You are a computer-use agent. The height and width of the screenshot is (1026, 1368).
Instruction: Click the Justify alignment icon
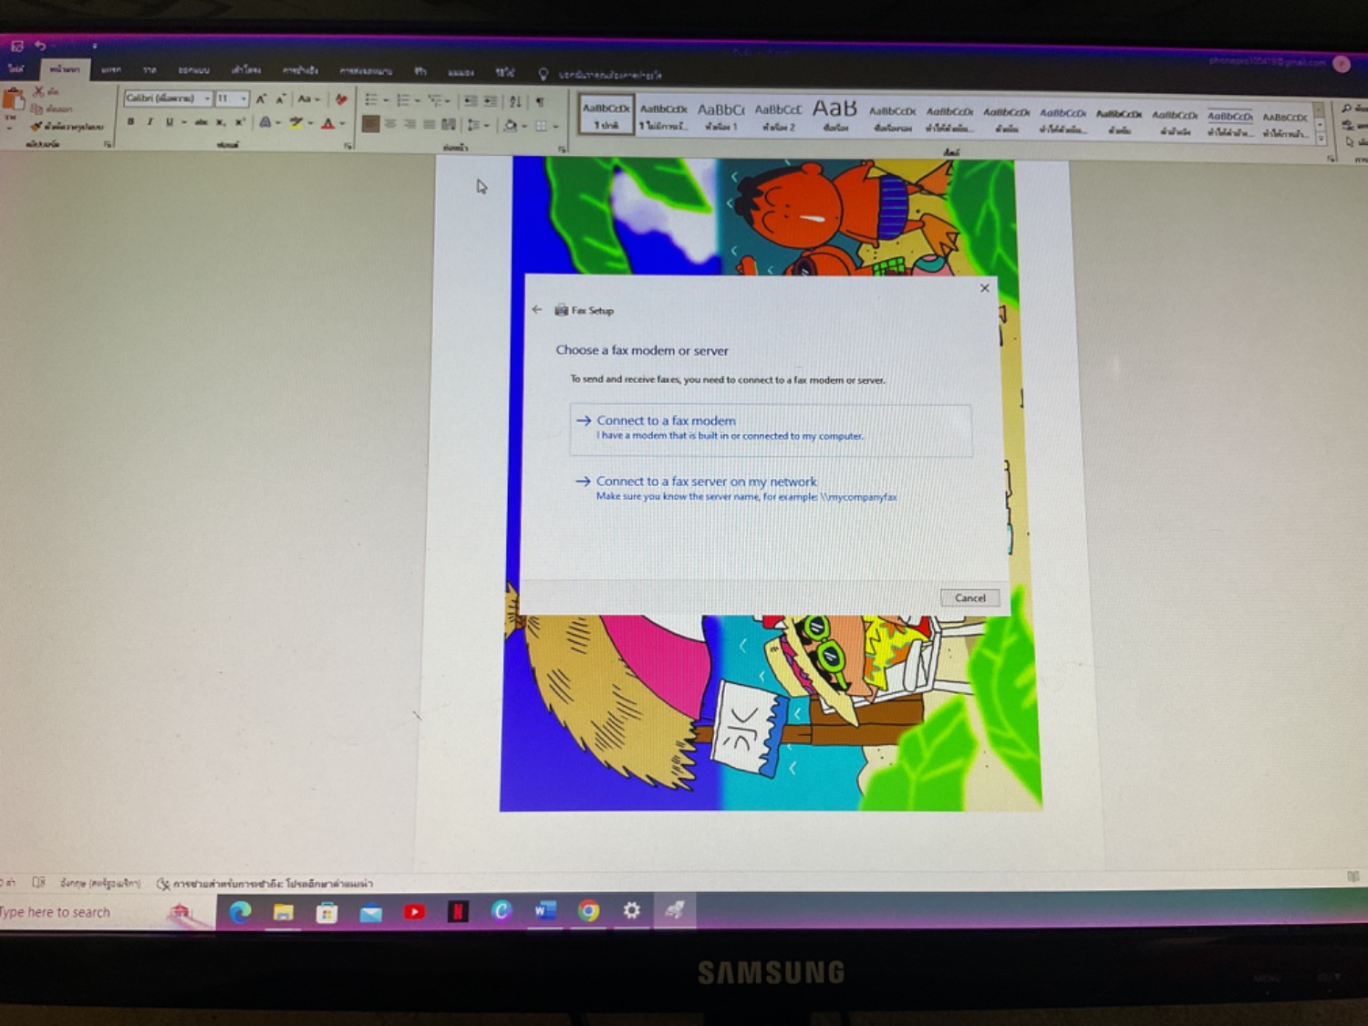pyautogui.click(x=429, y=124)
